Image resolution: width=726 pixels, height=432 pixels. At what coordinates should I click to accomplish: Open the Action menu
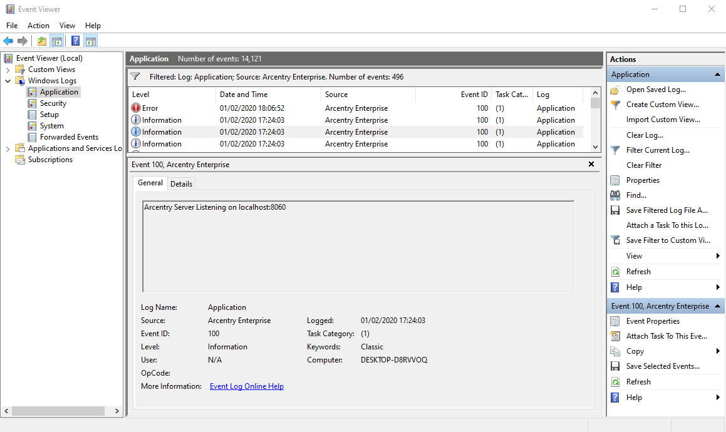[x=38, y=26]
